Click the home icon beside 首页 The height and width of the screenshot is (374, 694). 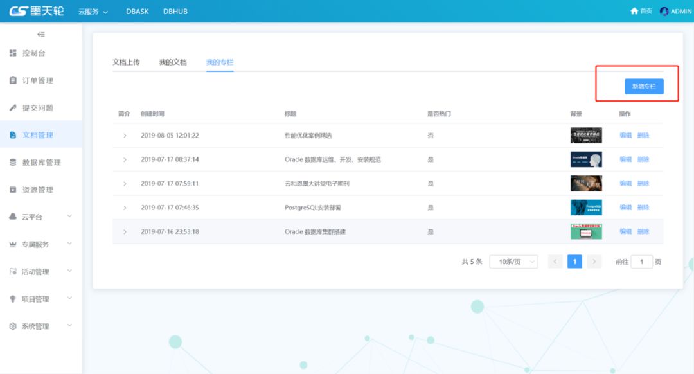[634, 12]
